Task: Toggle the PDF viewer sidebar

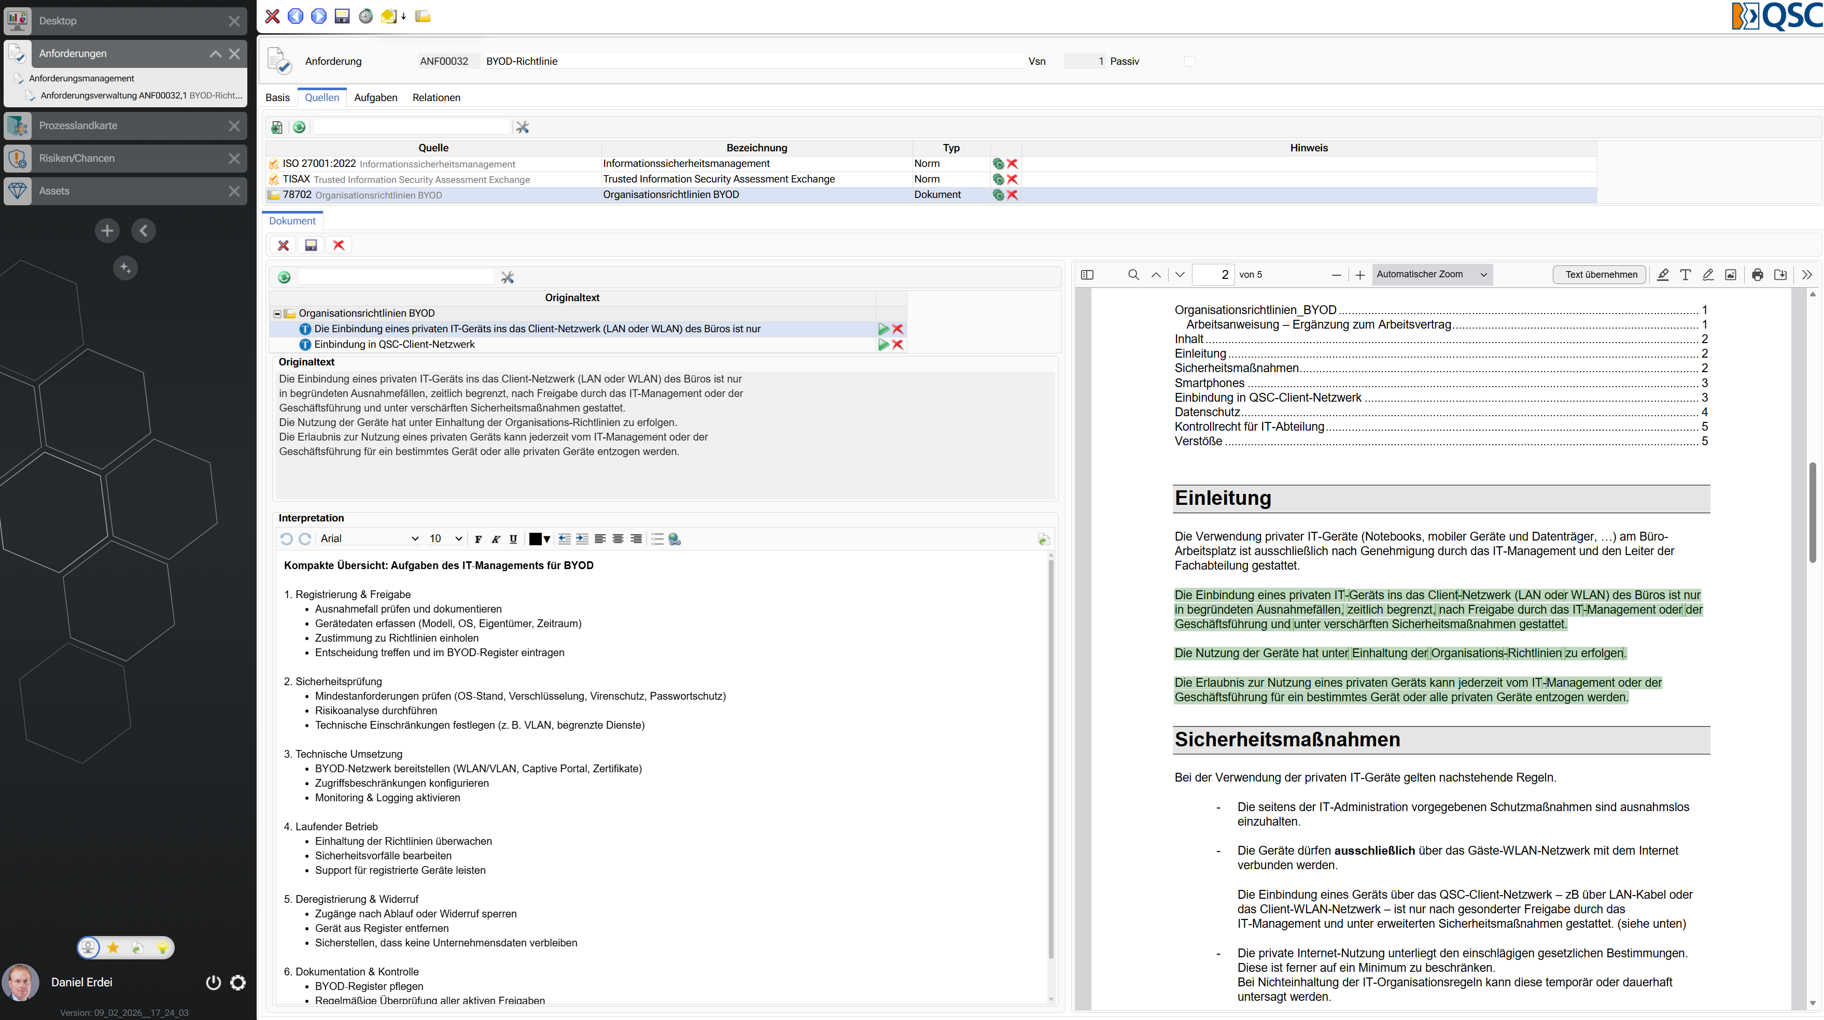Action: coord(1088,275)
